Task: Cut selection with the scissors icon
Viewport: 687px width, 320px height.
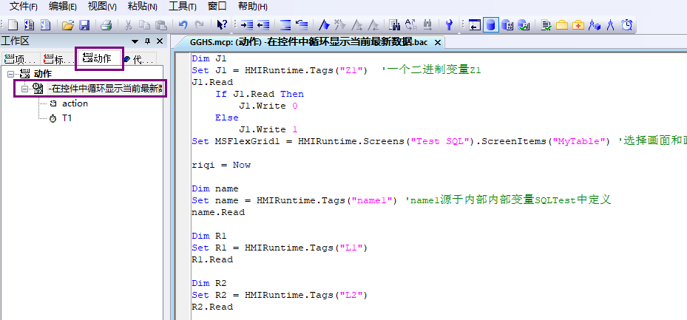Action: pyautogui.click(x=129, y=25)
